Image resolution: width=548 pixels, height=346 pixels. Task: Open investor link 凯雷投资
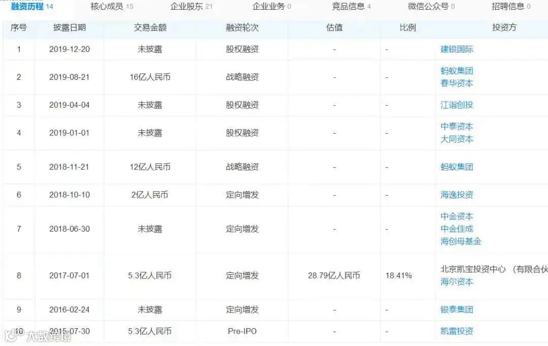tap(457, 331)
